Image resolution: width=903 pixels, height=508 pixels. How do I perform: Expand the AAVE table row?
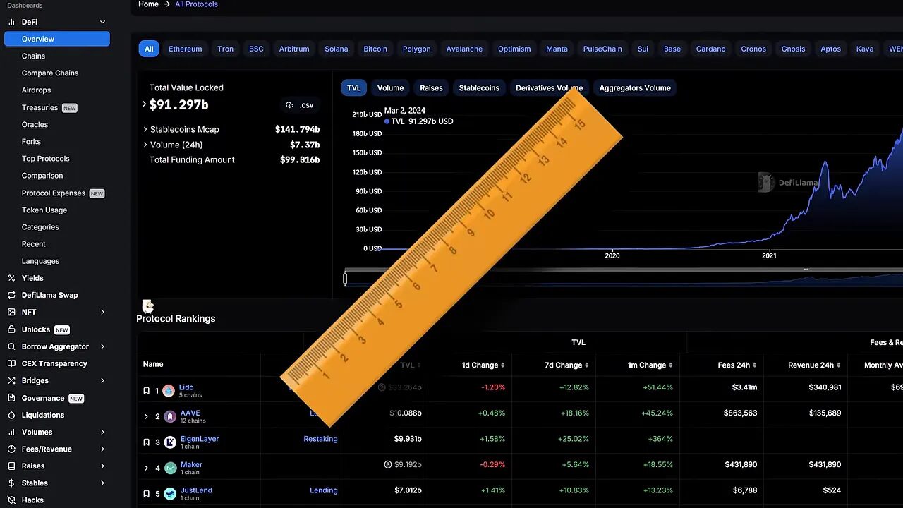point(146,416)
